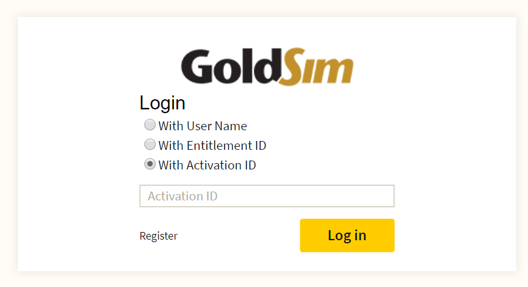Screen dimensions: 528x287
Task: Click the selected With Activation ID radio circle
Action: click(150, 164)
